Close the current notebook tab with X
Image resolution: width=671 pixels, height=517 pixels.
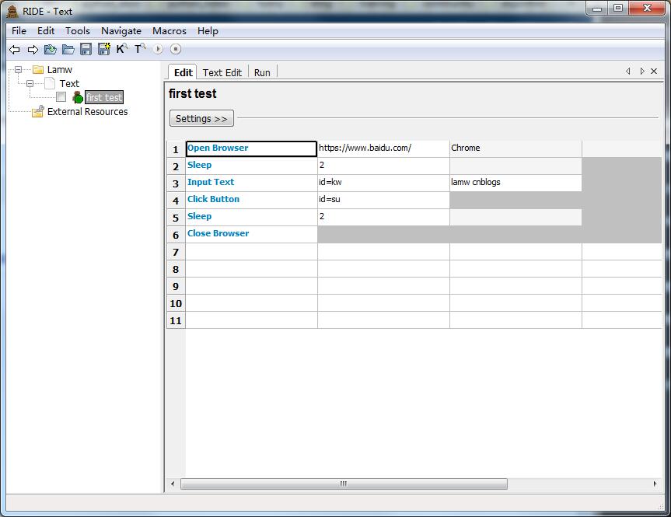(654, 71)
